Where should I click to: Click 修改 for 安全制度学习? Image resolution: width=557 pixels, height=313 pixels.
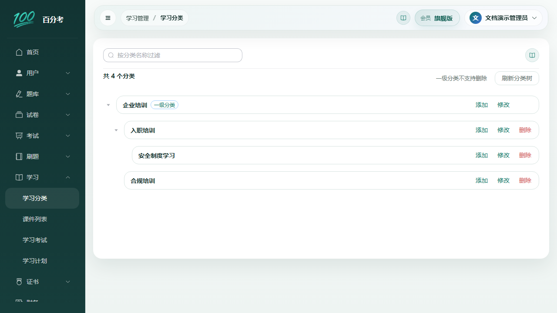coord(503,155)
